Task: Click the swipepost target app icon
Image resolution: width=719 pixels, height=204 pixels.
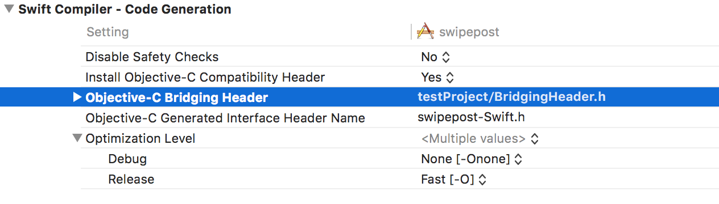Action: pos(425,32)
